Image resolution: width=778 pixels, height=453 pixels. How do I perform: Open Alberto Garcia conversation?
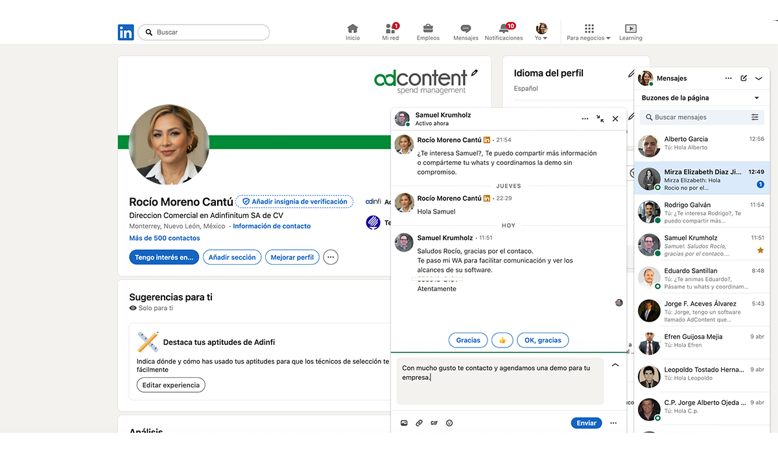[702, 145]
